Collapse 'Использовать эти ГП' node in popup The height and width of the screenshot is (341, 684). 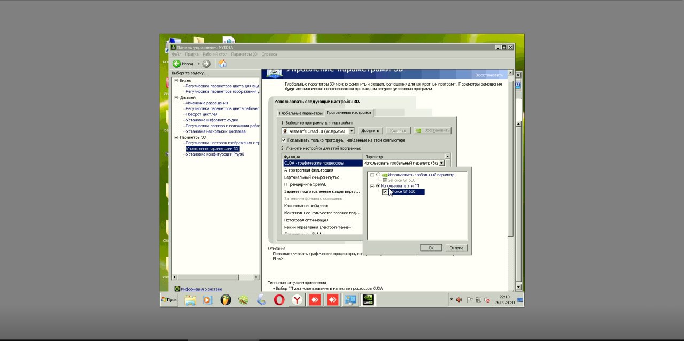click(x=372, y=185)
